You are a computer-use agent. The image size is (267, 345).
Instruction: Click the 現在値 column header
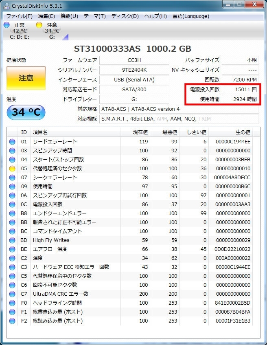(135, 132)
